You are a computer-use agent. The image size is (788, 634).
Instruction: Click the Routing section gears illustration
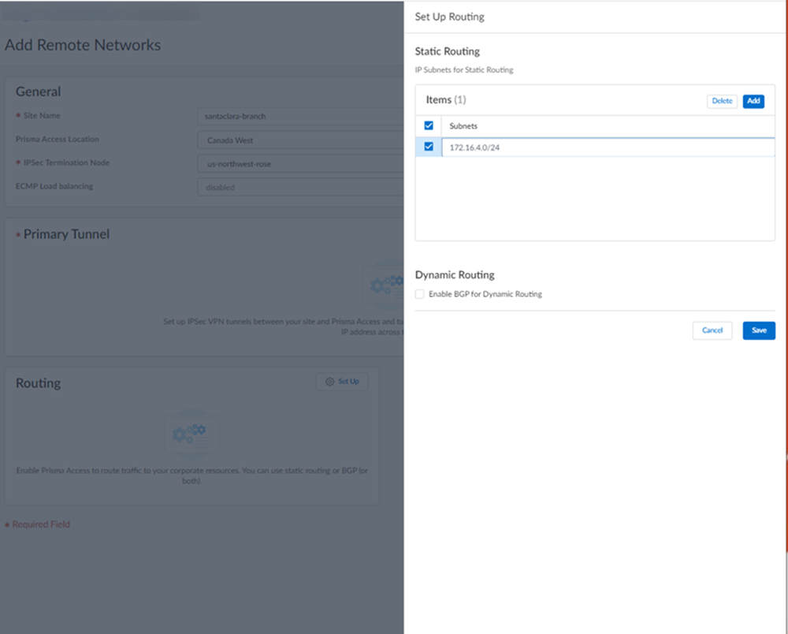(x=190, y=434)
